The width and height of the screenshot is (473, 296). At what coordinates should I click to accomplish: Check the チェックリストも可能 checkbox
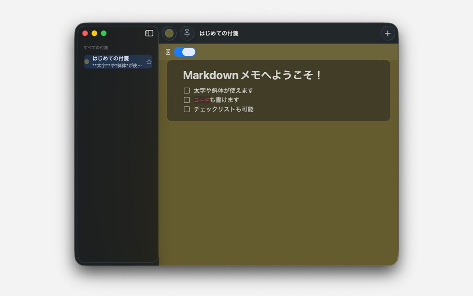pos(187,109)
